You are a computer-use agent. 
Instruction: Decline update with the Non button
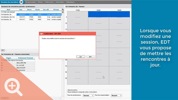[90, 57]
